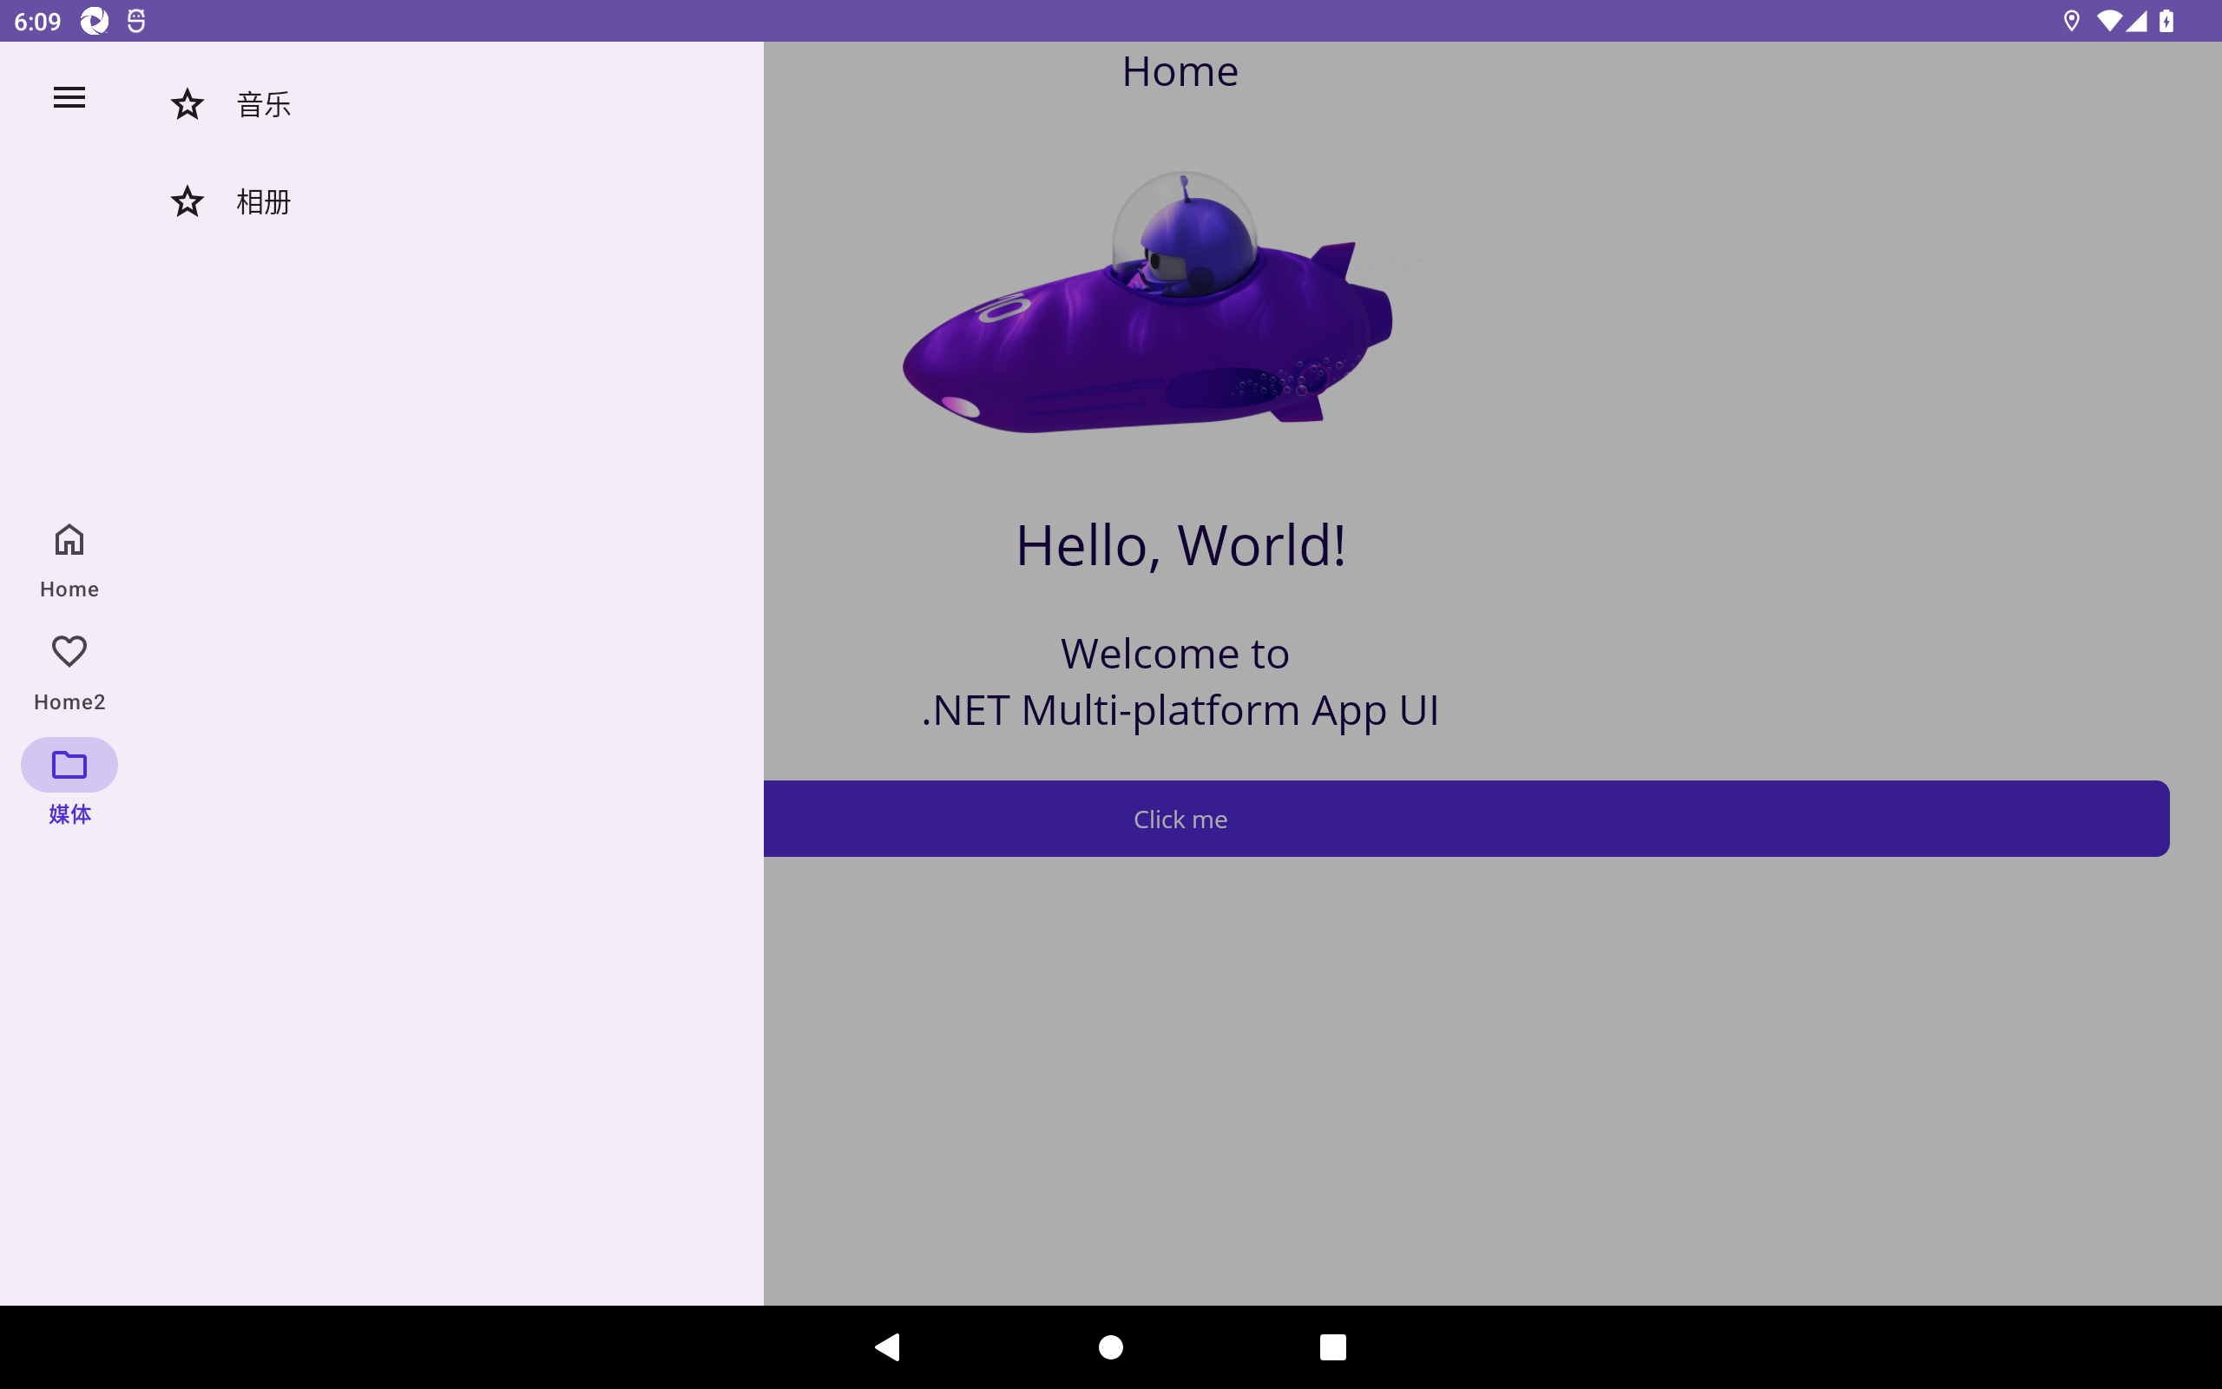Click the star icon beside 音乐

(x=187, y=105)
